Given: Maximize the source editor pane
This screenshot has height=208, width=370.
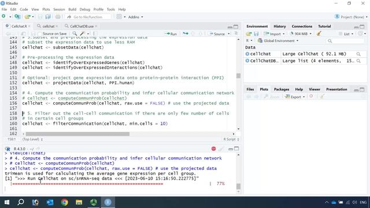Looking at the screenshot, I should click(236, 27).
